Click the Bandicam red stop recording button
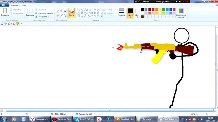The width and height of the screenshot is (218, 122). [x=187, y=2]
